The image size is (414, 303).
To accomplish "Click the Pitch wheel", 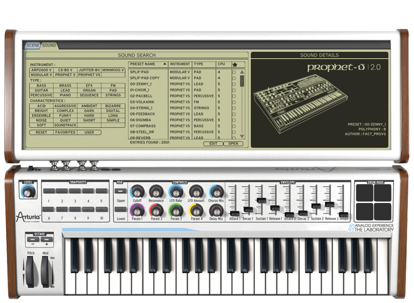I will pyautogui.click(x=30, y=271).
